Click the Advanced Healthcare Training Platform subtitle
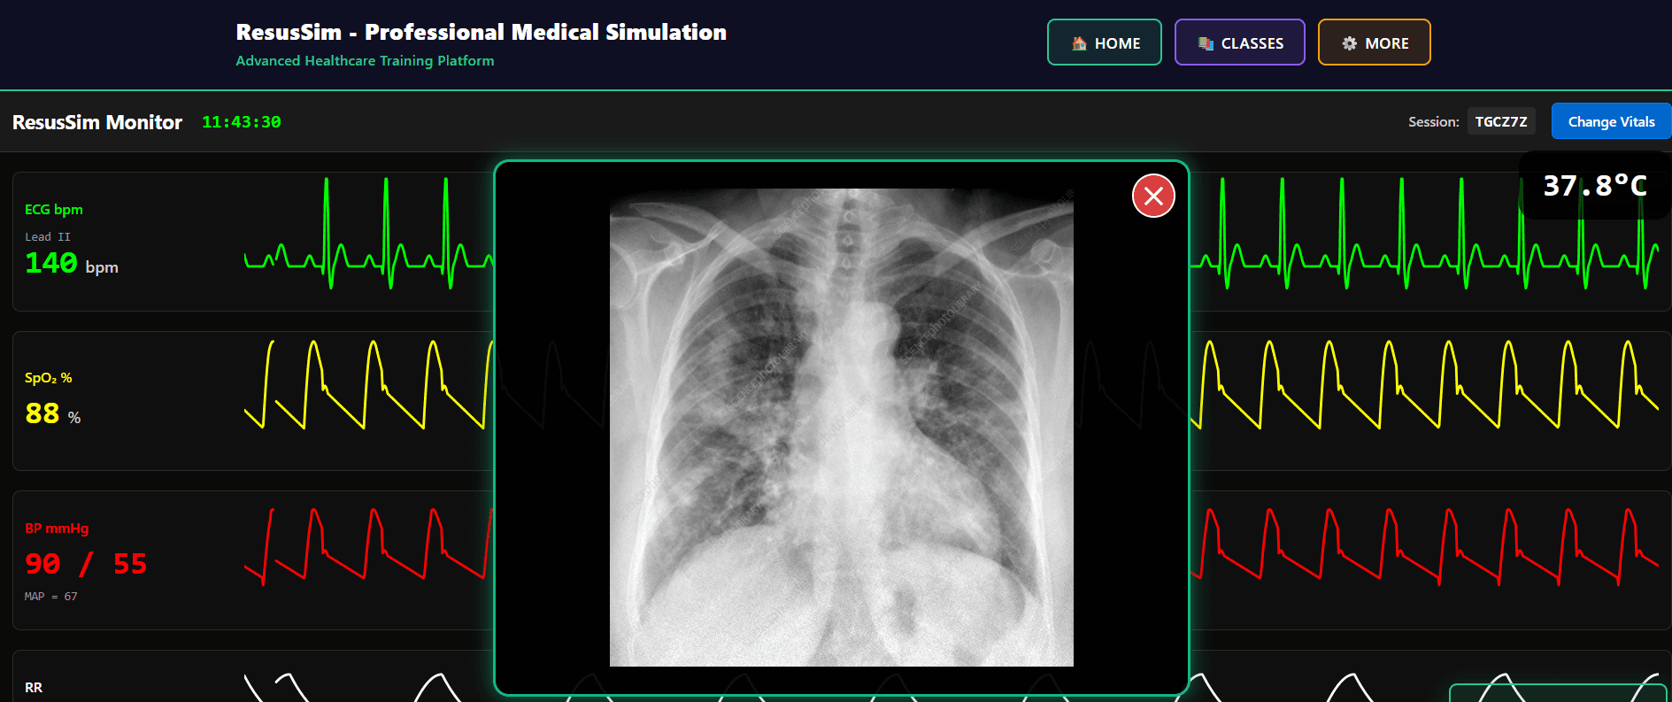 (365, 61)
